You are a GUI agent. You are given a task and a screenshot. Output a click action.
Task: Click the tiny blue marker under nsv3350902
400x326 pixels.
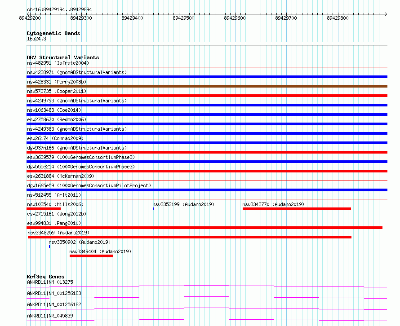coord(49,247)
